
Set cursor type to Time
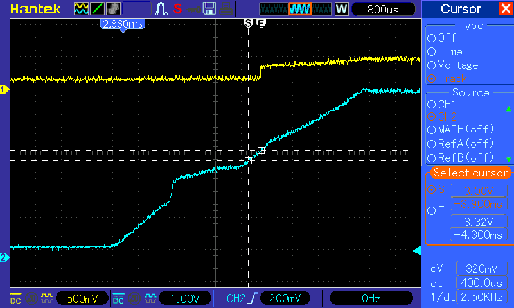445,52
